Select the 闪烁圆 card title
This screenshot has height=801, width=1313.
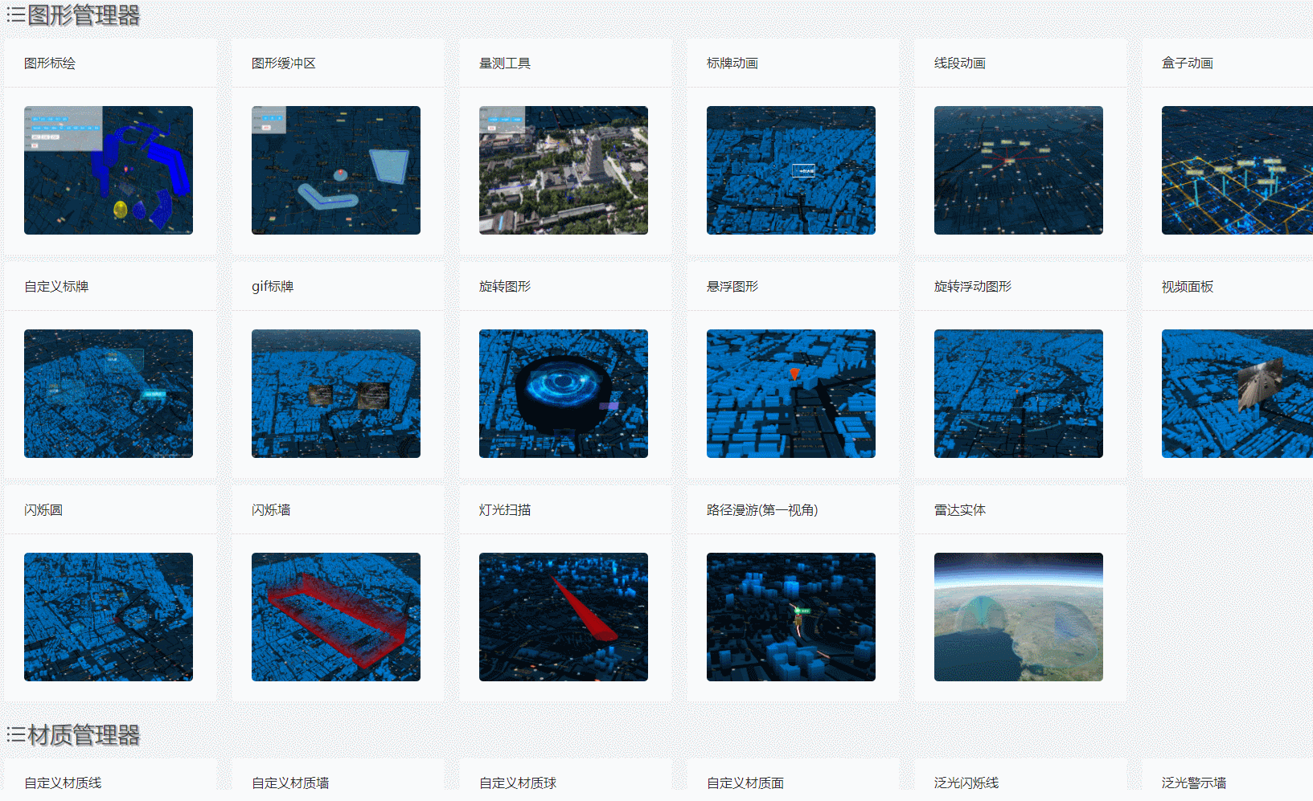(43, 510)
